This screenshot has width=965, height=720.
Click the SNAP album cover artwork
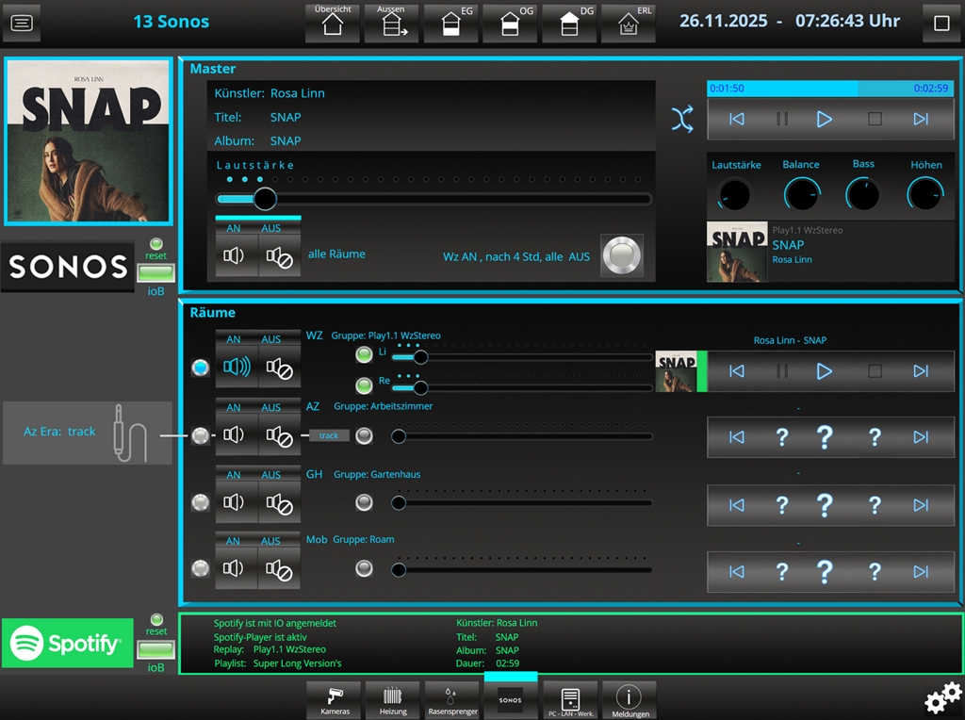tap(89, 142)
